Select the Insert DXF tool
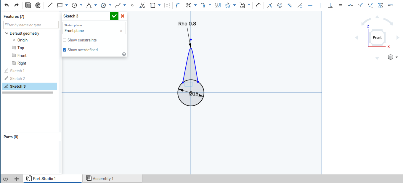Viewport: 403px width, 183px height. tap(242, 5)
